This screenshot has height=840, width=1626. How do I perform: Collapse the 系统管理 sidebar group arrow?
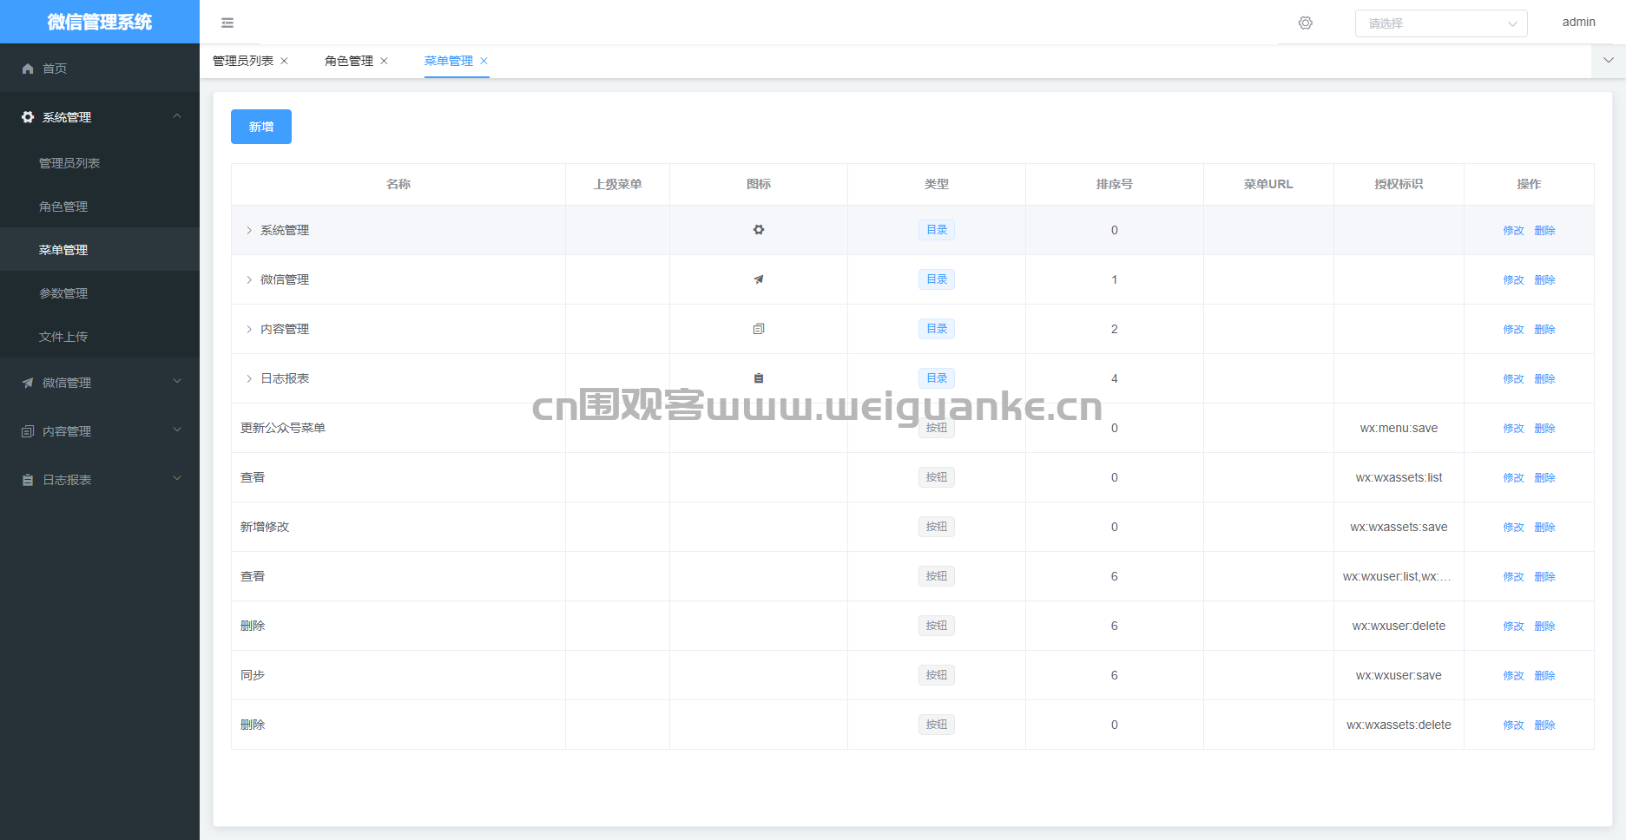coord(177,116)
